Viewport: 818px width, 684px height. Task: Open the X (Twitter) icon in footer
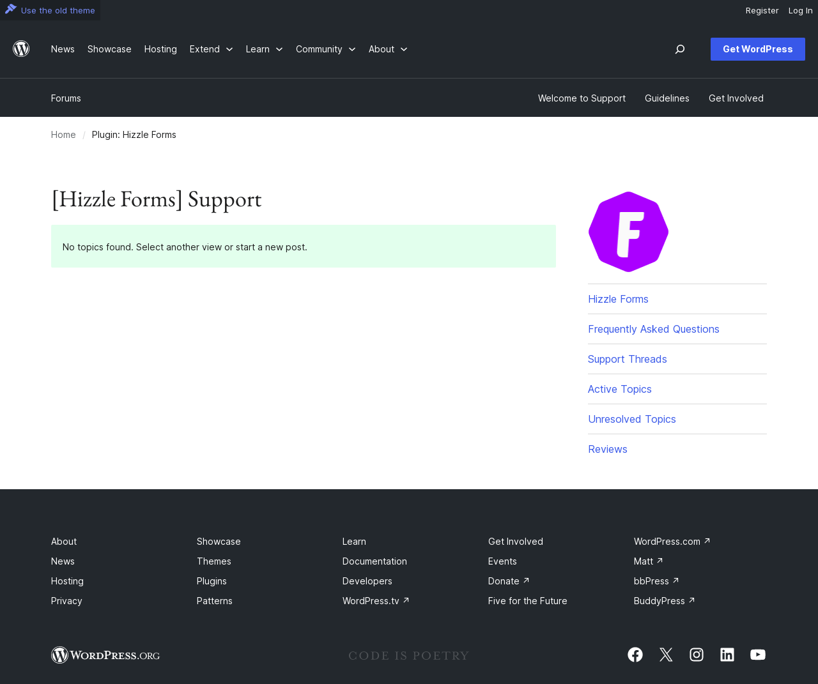(x=666, y=655)
